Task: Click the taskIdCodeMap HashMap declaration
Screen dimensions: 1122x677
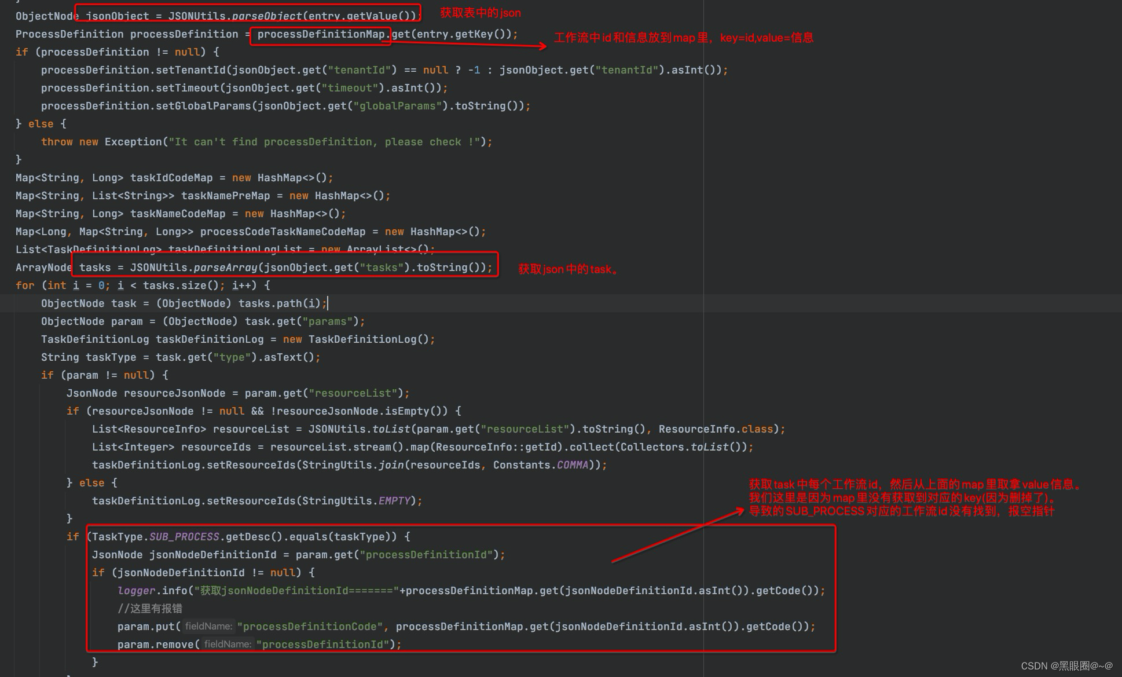Action: point(171,177)
